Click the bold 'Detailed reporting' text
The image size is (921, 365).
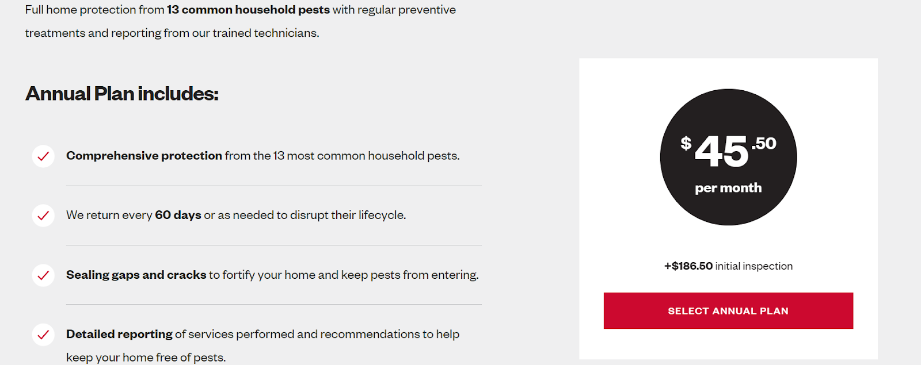(119, 334)
